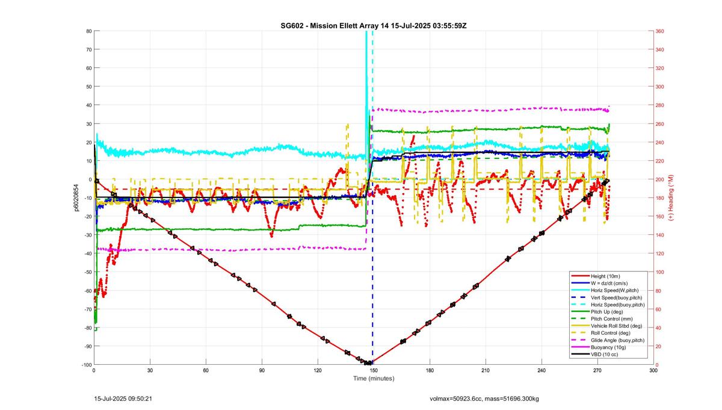The image size is (722, 410).
Task: Click the 'p6020854' left axis label
Action: tap(78, 197)
